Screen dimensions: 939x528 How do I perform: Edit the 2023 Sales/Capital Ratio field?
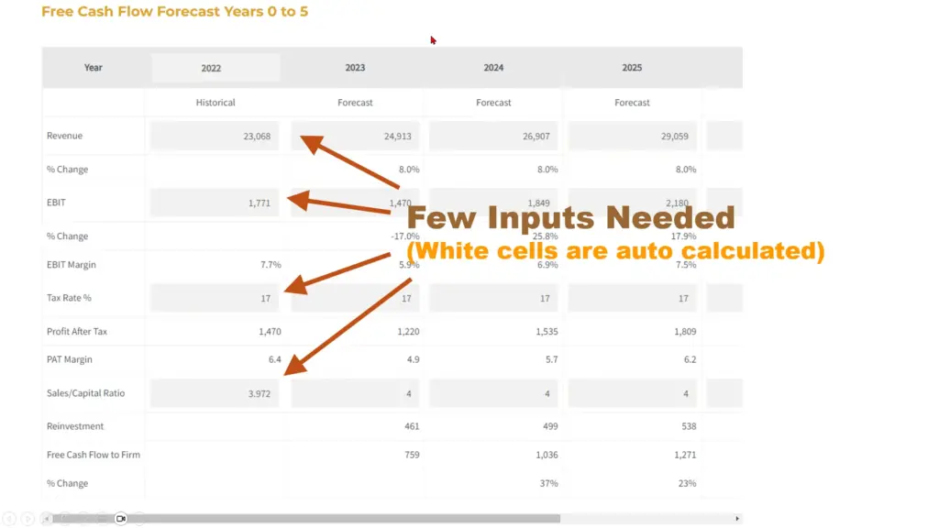pyautogui.click(x=355, y=393)
